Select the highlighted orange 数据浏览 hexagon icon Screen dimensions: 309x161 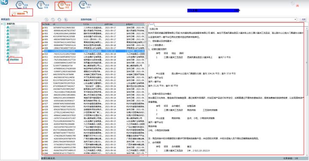click(x=62, y=5)
